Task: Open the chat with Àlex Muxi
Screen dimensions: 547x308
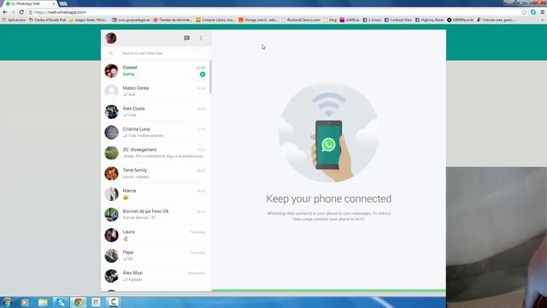Action: point(156,275)
